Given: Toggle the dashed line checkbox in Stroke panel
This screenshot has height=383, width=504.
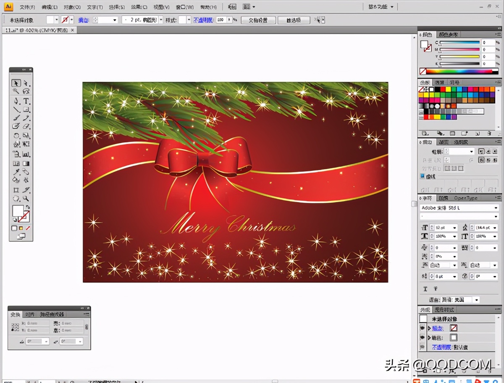Looking at the screenshot, I should click(423, 177).
